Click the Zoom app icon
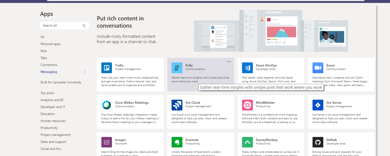This screenshot has width=390, height=156. click(x=318, y=68)
